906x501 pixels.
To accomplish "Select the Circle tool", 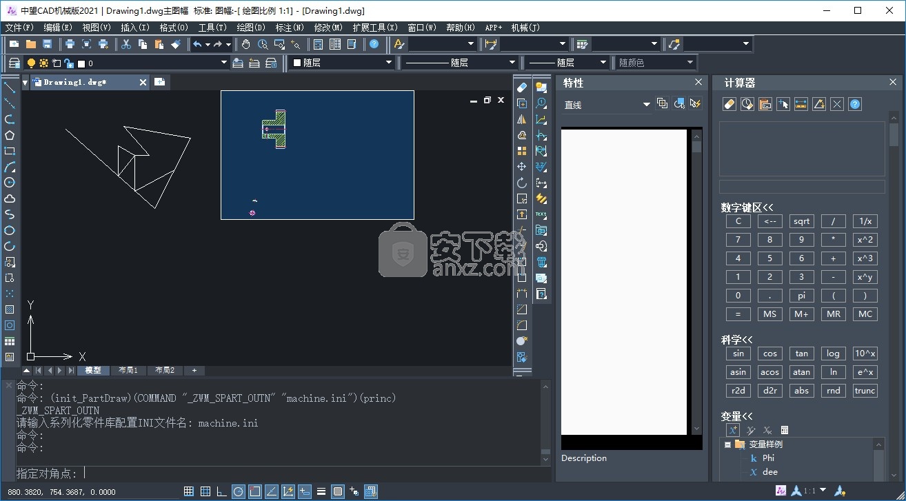I will 10,183.
